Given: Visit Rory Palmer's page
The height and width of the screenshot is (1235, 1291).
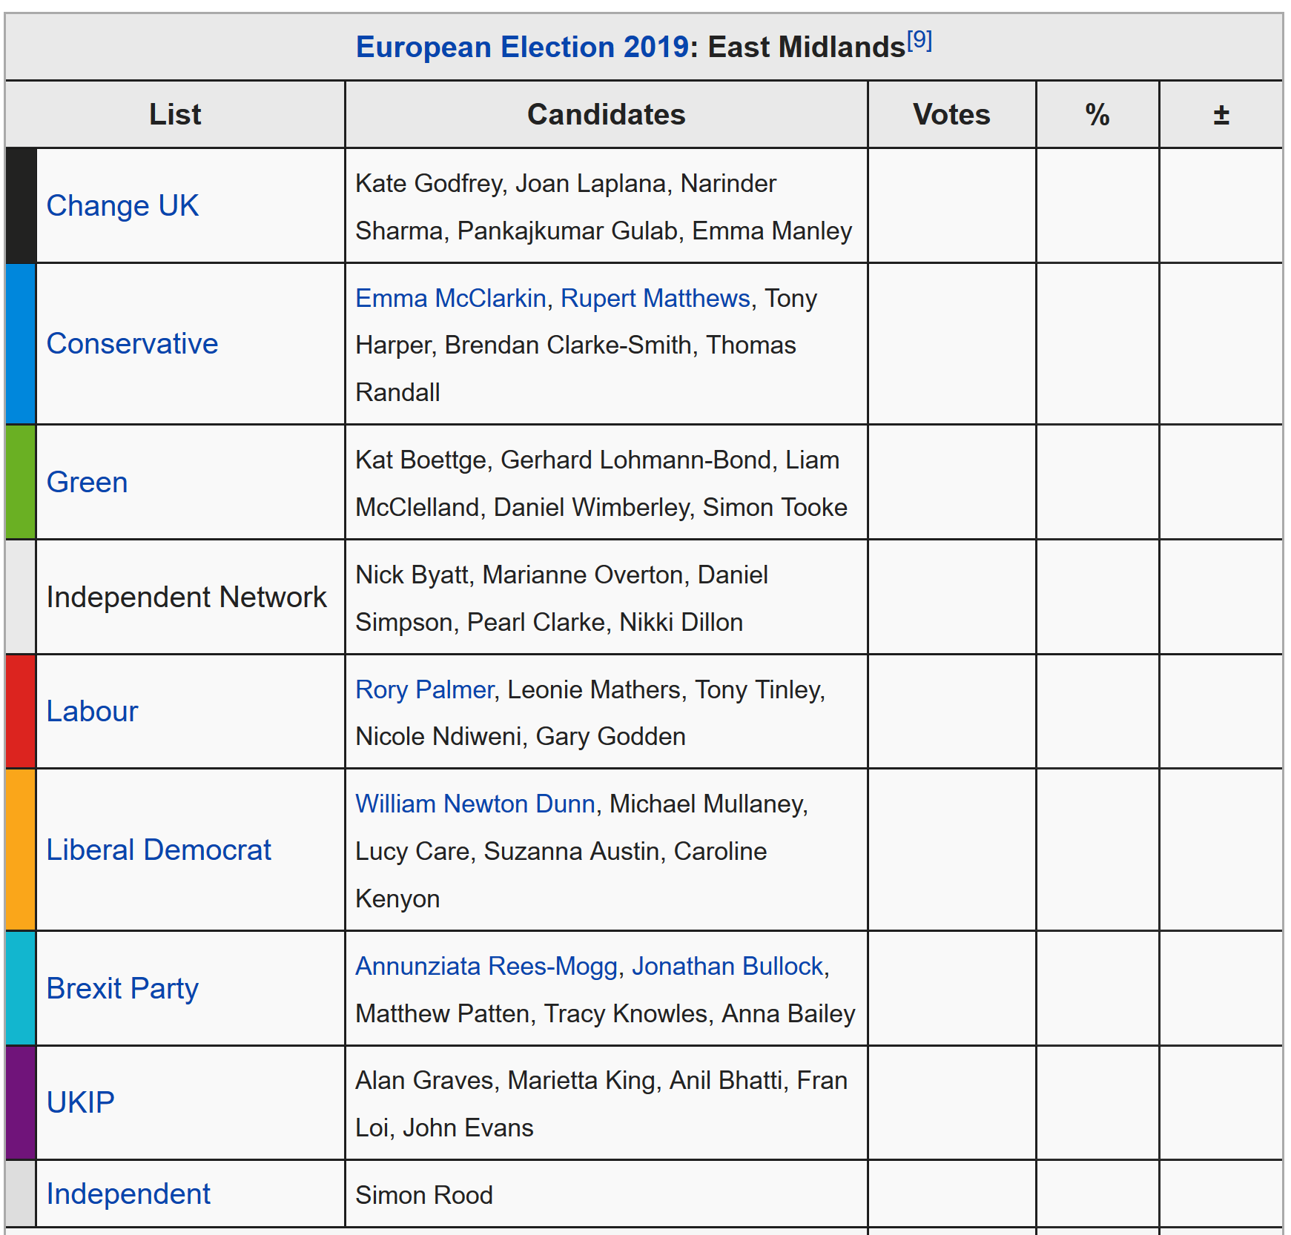Looking at the screenshot, I should click(424, 689).
